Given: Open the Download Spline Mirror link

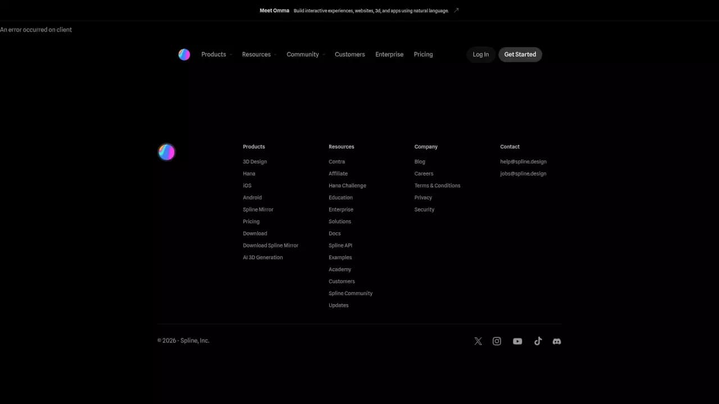Looking at the screenshot, I should (271, 245).
